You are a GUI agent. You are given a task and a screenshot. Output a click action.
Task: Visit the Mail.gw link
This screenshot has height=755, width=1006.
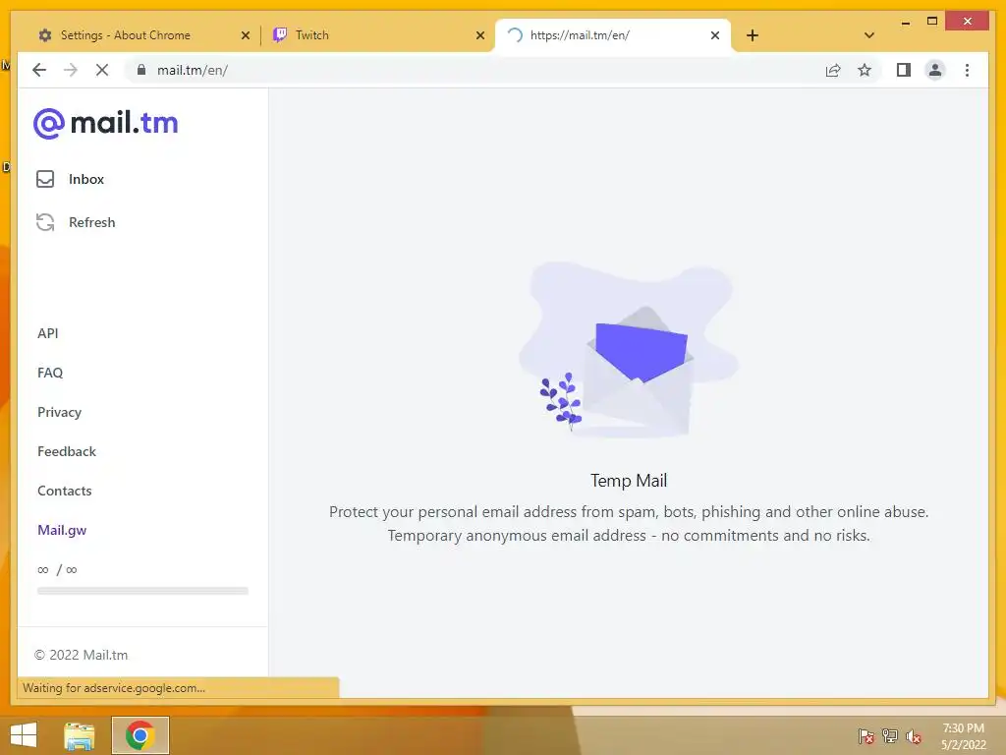(x=62, y=530)
